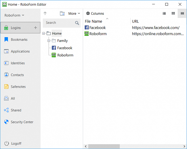This screenshot has width=187, height=149.
Task: Select the Home folder in tree
Action: [57, 33]
